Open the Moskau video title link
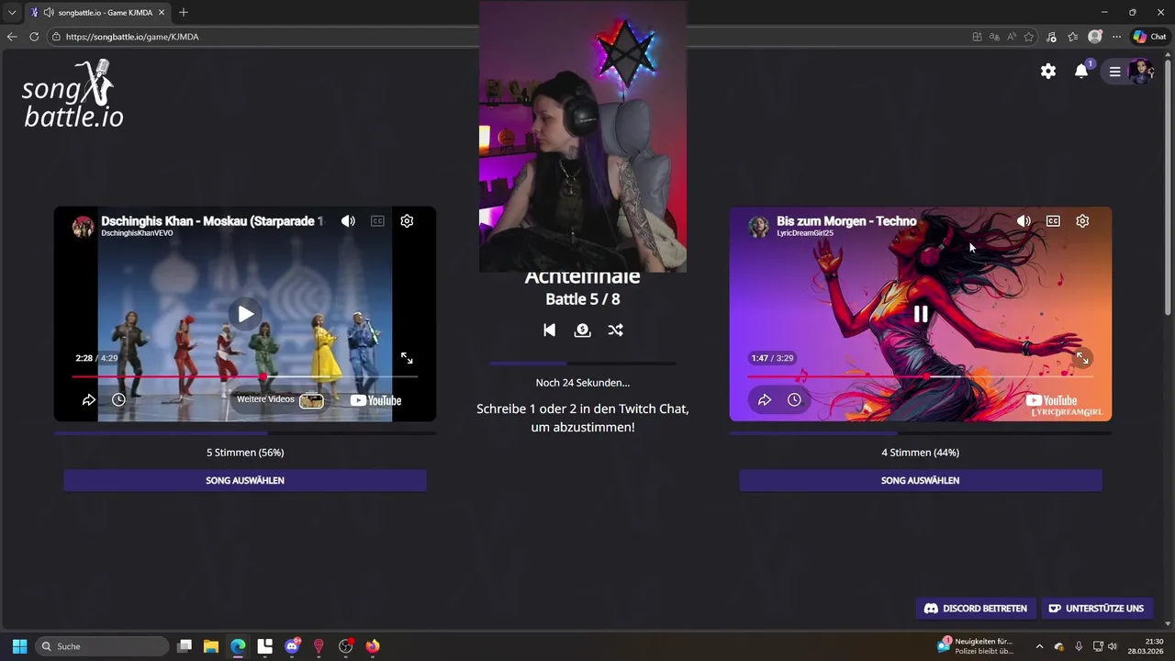 point(212,221)
